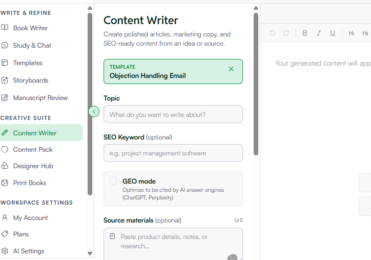Click the form panel scrollbar up arrow
Viewport: 371px width, 260px height.
pyautogui.click(x=256, y=8)
